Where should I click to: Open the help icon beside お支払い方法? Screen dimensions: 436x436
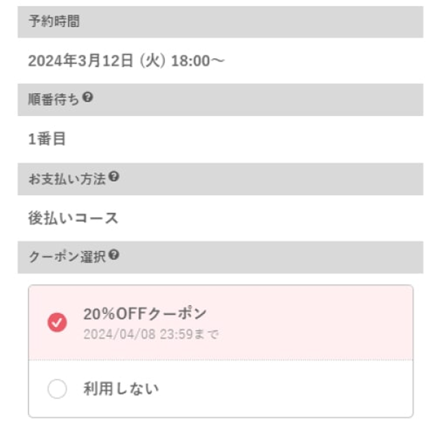(114, 176)
